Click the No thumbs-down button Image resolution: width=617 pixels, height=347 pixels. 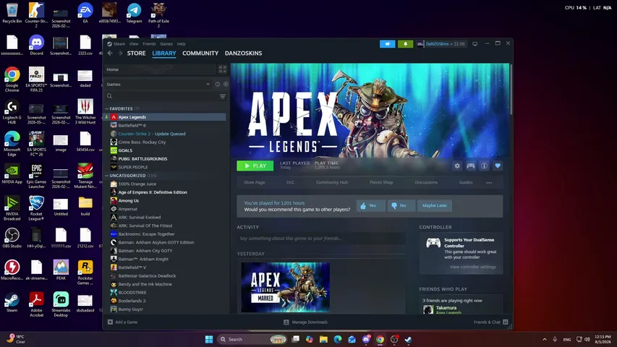[x=401, y=205]
